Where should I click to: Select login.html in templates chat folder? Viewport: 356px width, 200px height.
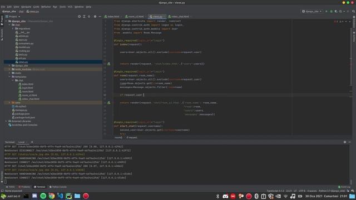pos(26,88)
